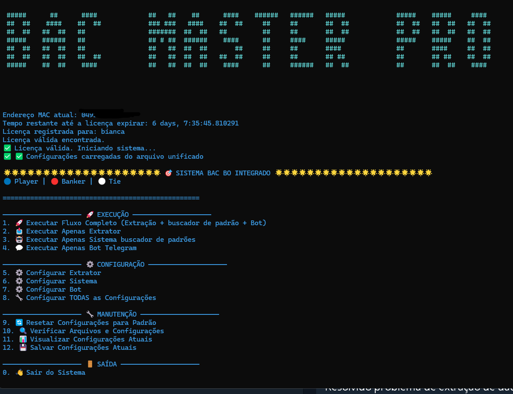Click the floppy disk icon beside Salvar Configurações
This screenshot has width=513, height=394.
23,348
